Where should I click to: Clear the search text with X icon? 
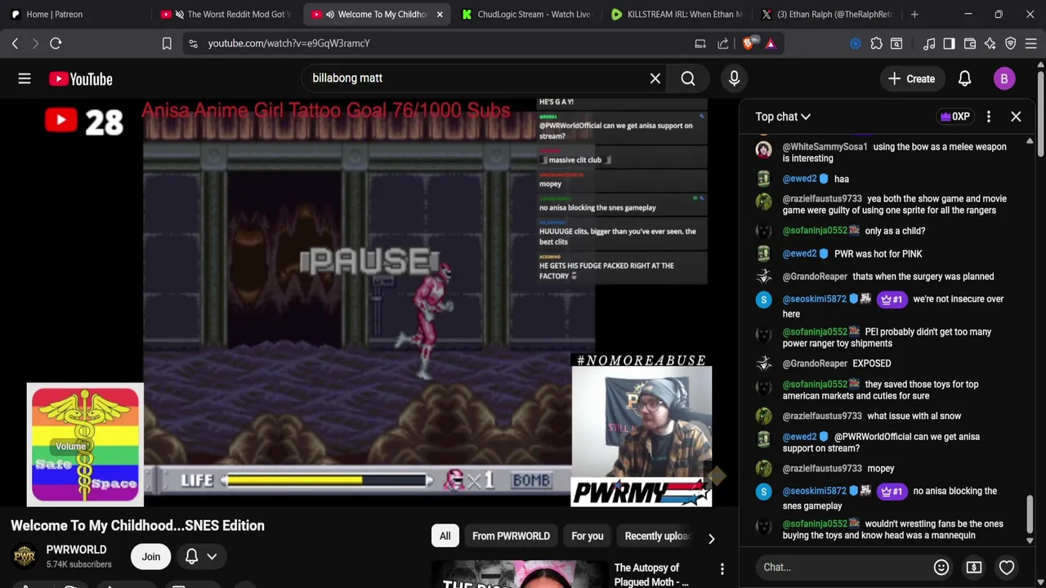(x=655, y=78)
